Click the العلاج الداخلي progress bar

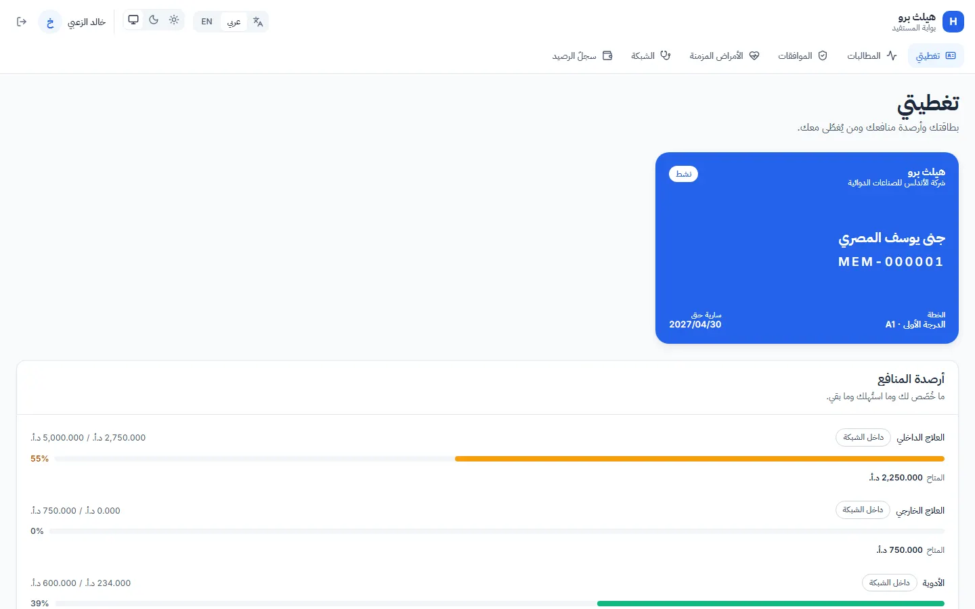pos(500,459)
